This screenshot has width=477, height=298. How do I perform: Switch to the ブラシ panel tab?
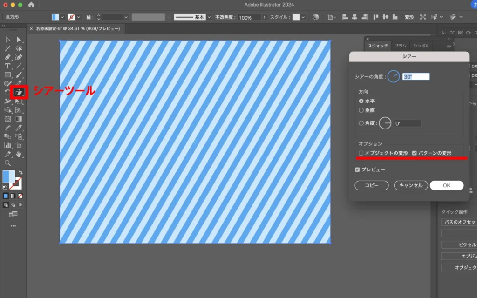pyautogui.click(x=400, y=46)
